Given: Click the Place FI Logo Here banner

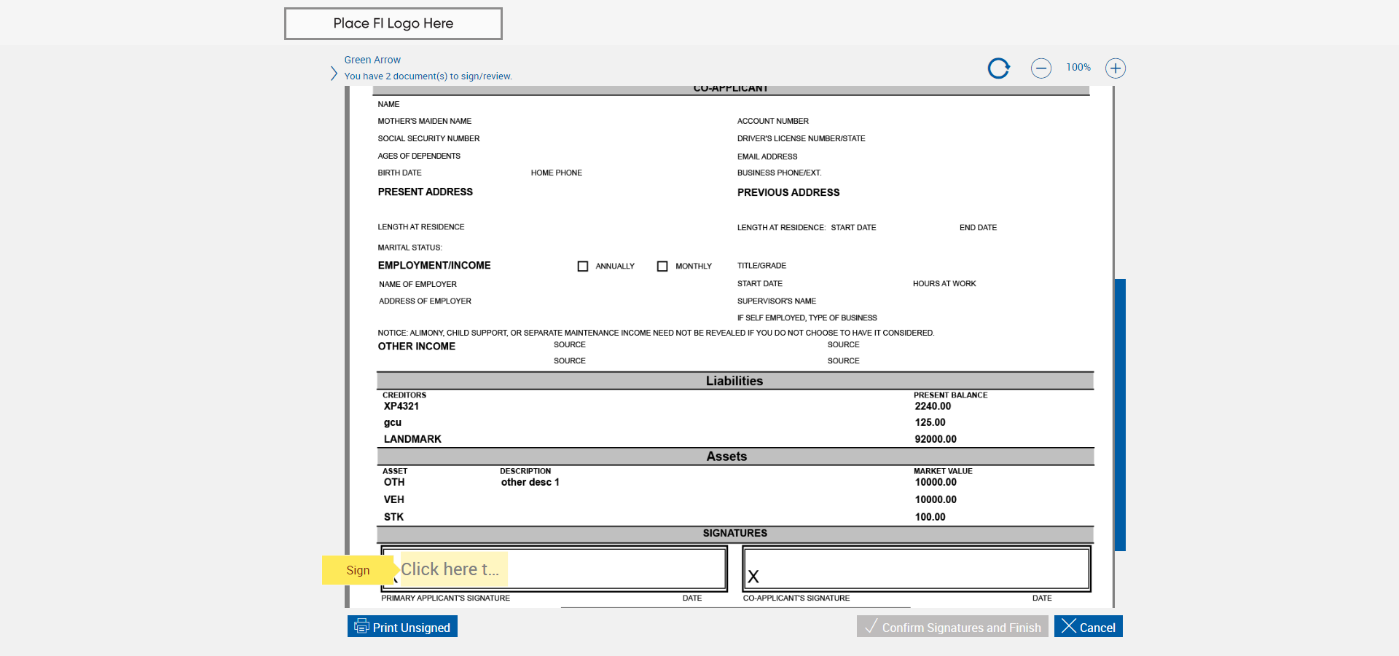Looking at the screenshot, I should click(x=393, y=23).
